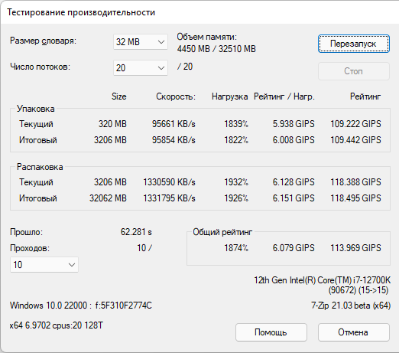Click elapsed time 62.281 s
This screenshot has width=399, height=353.
click(x=136, y=232)
